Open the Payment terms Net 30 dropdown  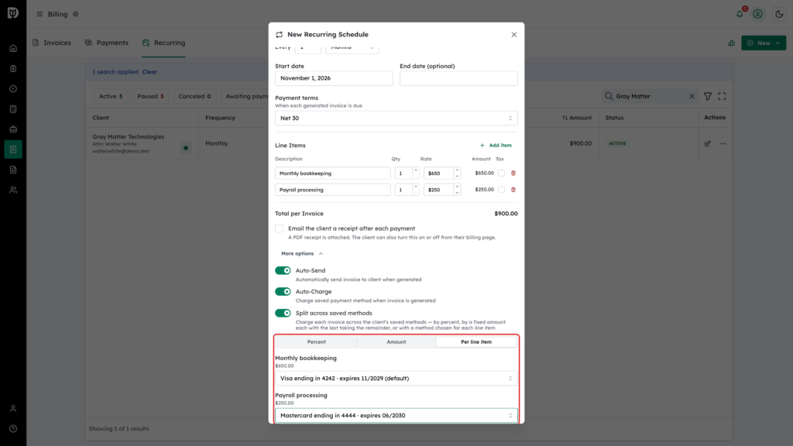click(396, 118)
